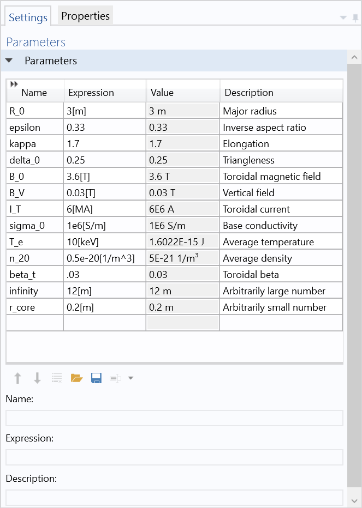This screenshot has width=362, height=508.
Task: Click the Expression input field below table
Action: click(174, 457)
